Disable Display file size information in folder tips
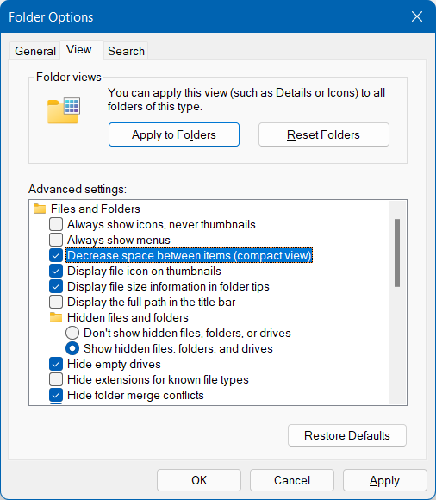Screen dimensions: 436x500 (x=56, y=286)
